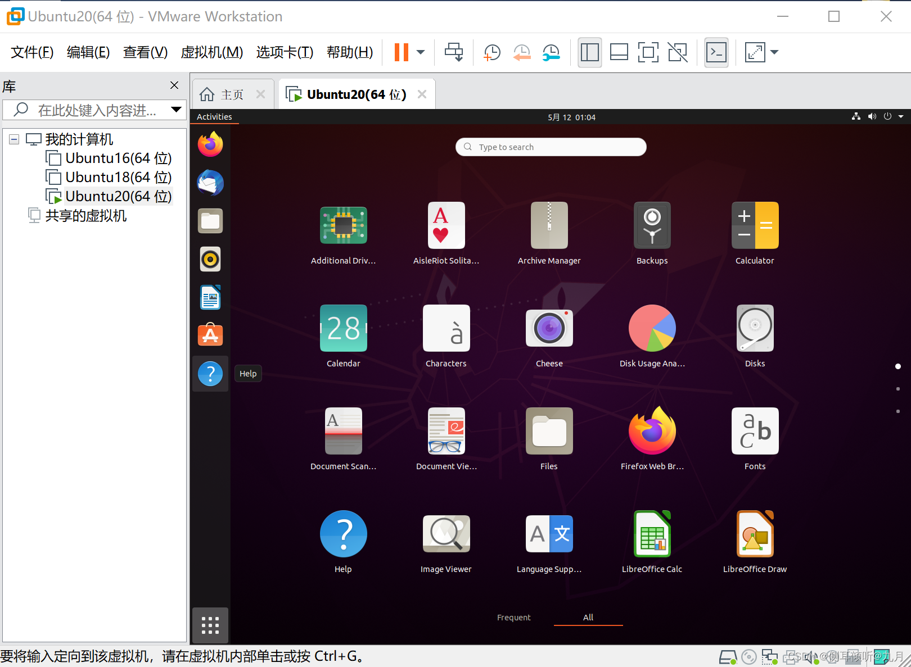The image size is (911, 667).
Task: Open the 虚拟机(M) menu
Action: point(211,52)
